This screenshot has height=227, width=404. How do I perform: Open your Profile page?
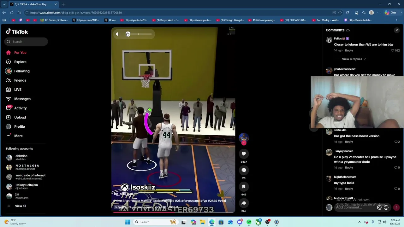click(15, 126)
